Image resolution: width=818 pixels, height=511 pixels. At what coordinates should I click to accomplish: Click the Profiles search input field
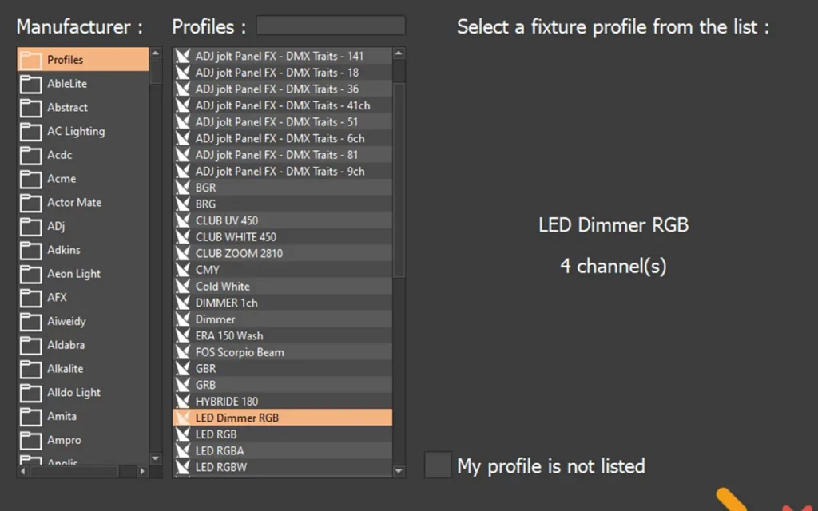[x=330, y=26]
